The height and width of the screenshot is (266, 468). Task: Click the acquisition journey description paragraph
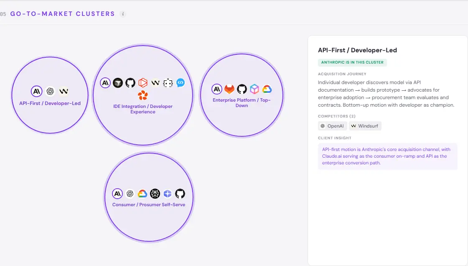point(386,94)
